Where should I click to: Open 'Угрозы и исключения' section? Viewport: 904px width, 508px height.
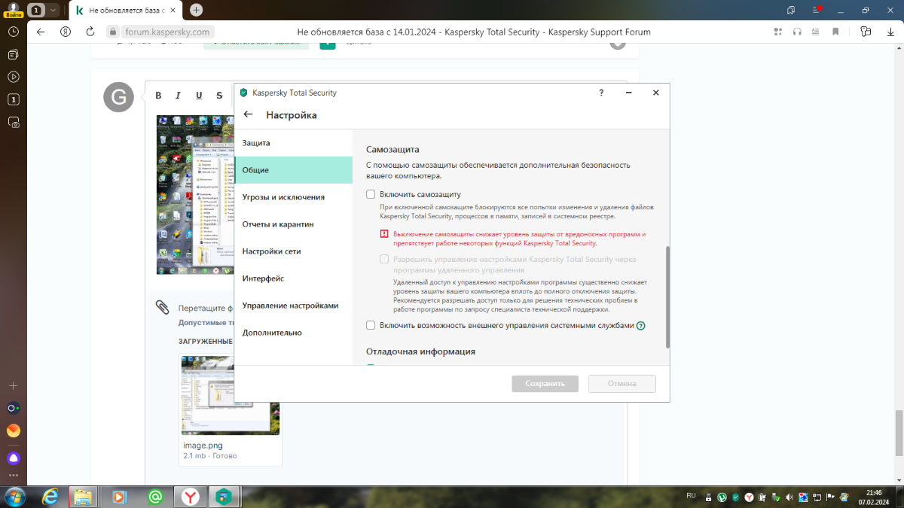pyautogui.click(x=293, y=197)
